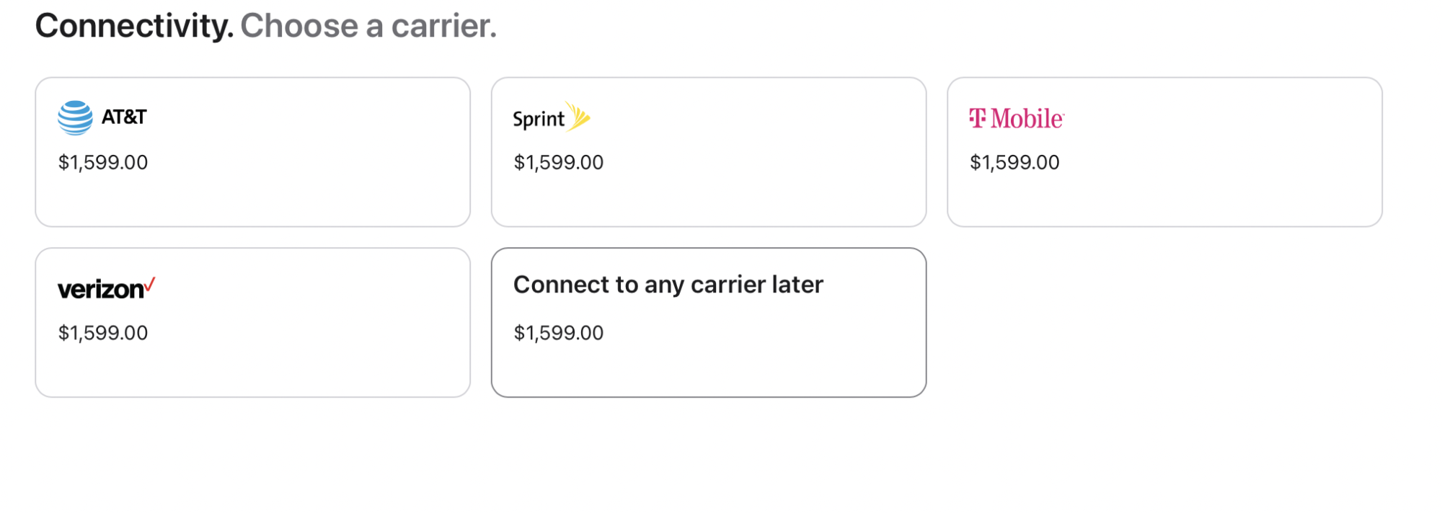
Task: Choose Sprint as the carrier
Action: pos(709,152)
